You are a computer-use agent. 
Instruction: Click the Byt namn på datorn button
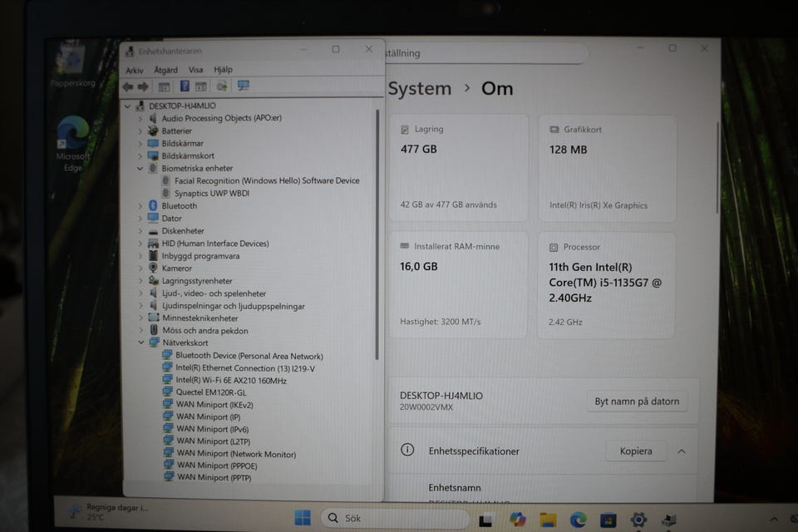coord(637,401)
